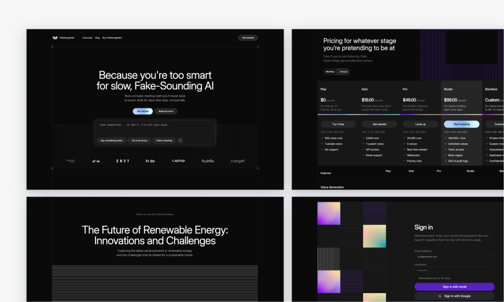Switch billing to Annual
Viewport: 504px width, 302px height.
(x=344, y=72)
